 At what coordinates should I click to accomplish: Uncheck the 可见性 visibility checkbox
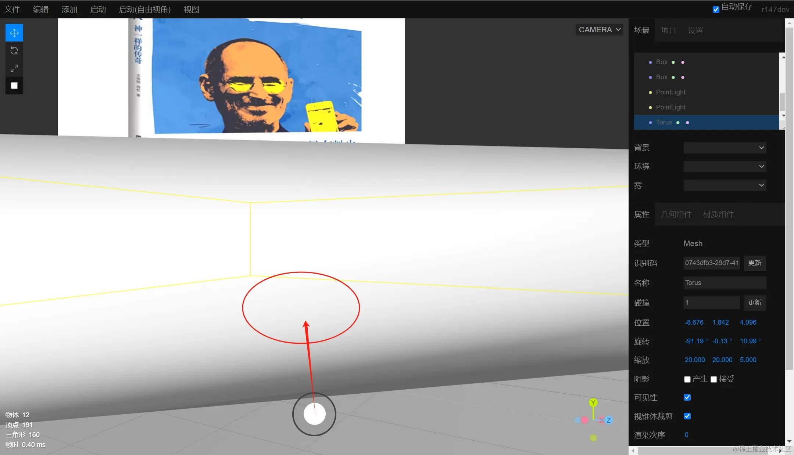pos(687,397)
